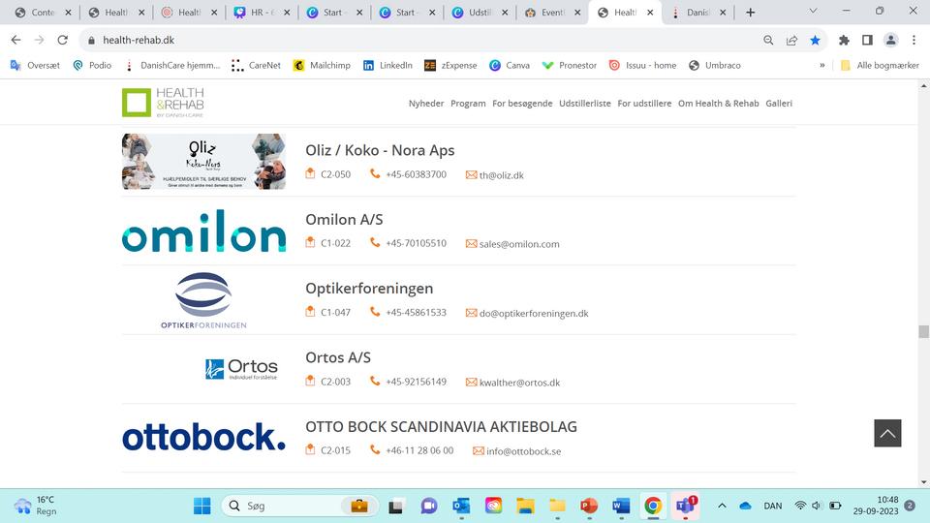The width and height of the screenshot is (930, 523).
Task: Open the Optikerforeningen exhibitor heading
Action: point(369,289)
